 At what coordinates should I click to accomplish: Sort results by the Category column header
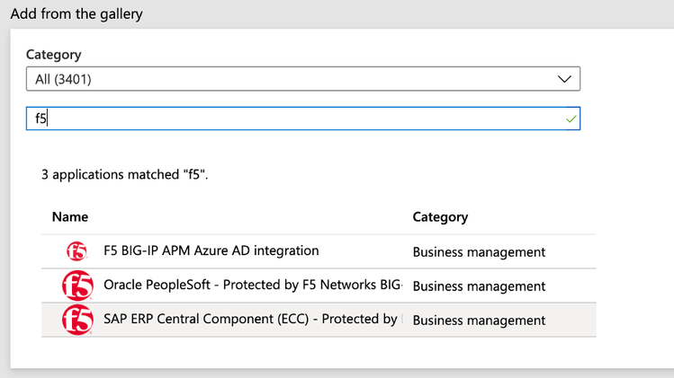tap(440, 217)
